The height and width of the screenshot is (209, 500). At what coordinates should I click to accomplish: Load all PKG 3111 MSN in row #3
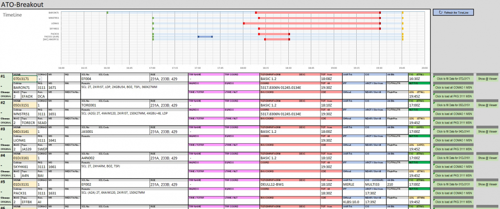click(453, 149)
